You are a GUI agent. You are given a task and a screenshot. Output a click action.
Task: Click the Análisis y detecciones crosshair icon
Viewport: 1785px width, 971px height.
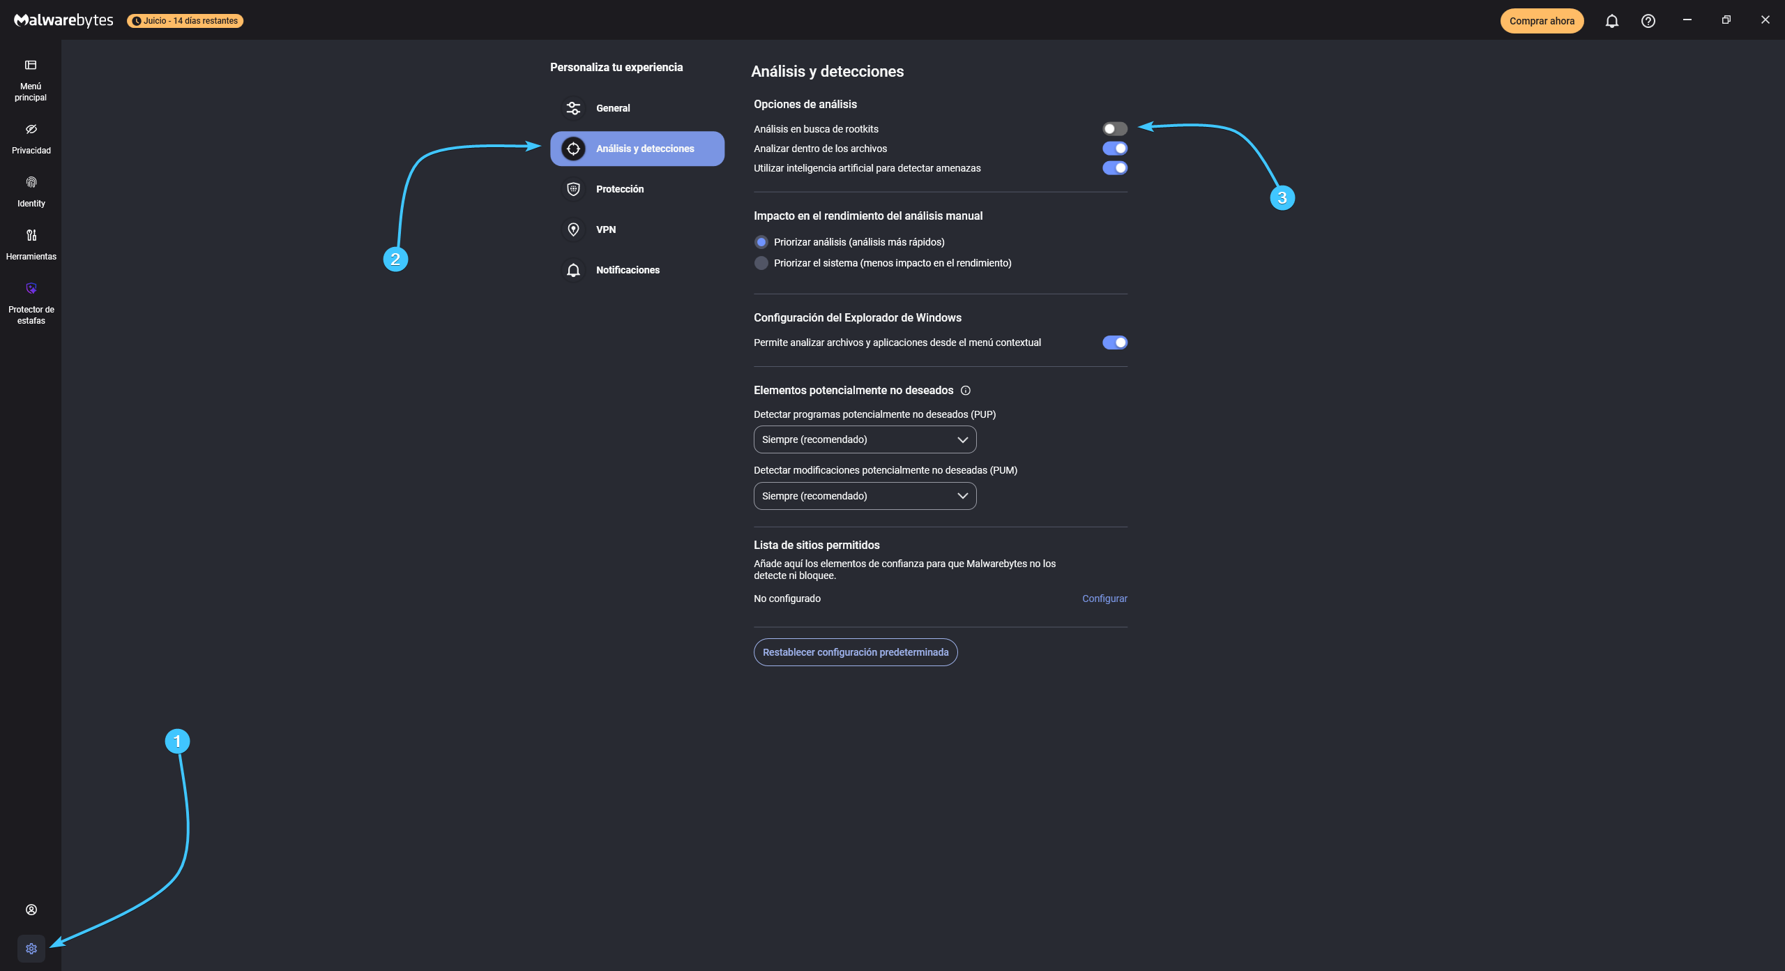(x=573, y=149)
